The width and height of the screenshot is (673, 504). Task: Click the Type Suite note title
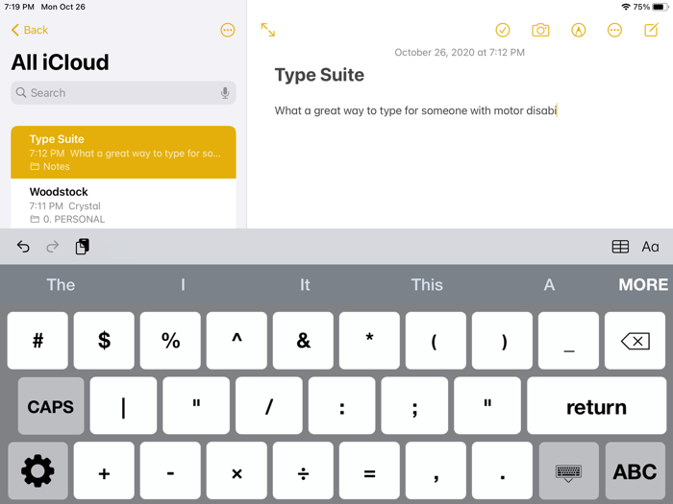click(x=319, y=75)
